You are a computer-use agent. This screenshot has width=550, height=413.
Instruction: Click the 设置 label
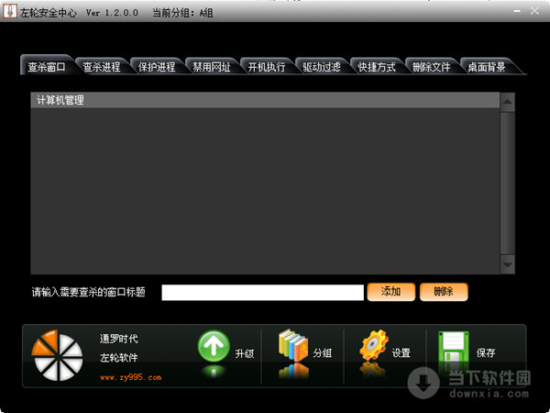401,353
